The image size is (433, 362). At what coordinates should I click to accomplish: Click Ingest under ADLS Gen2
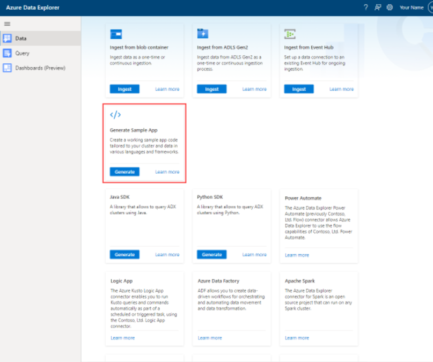tap(212, 89)
